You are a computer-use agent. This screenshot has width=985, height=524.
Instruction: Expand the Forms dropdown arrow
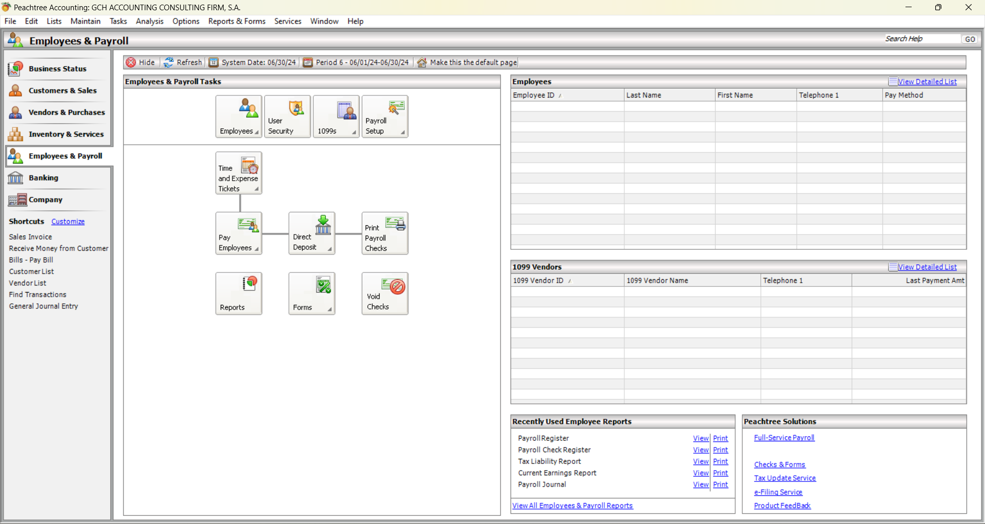click(x=329, y=309)
